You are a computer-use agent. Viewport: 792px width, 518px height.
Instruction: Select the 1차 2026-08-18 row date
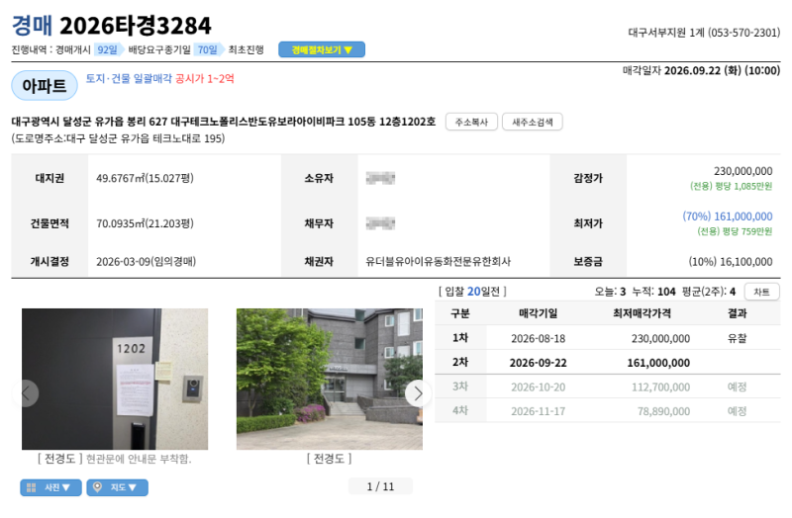(x=538, y=338)
